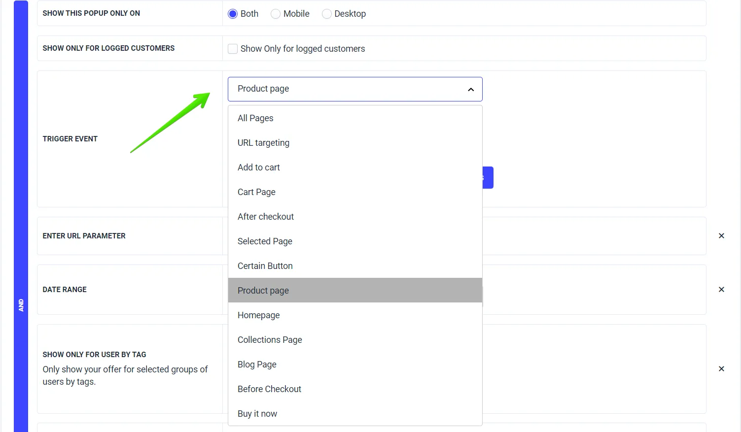Select the Desktop radio option
The height and width of the screenshot is (432, 741).
pyautogui.click(x=326, y=14)
